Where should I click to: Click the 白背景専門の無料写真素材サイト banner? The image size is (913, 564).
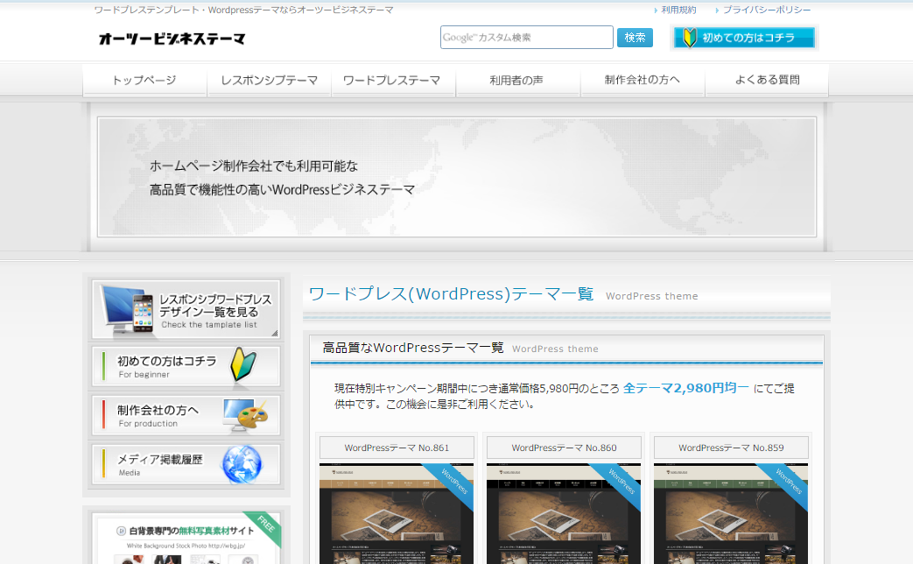coord(186,539)
